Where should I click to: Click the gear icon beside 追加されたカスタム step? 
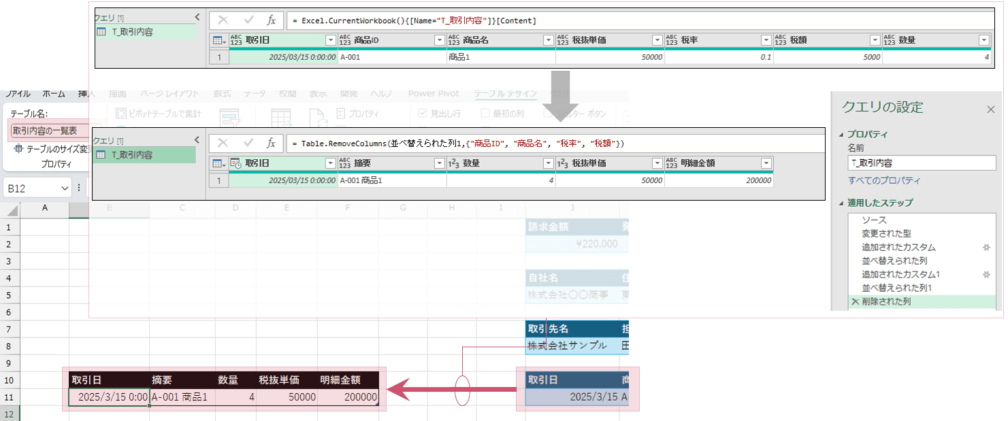pyautogui.click(x=986, y=248)
